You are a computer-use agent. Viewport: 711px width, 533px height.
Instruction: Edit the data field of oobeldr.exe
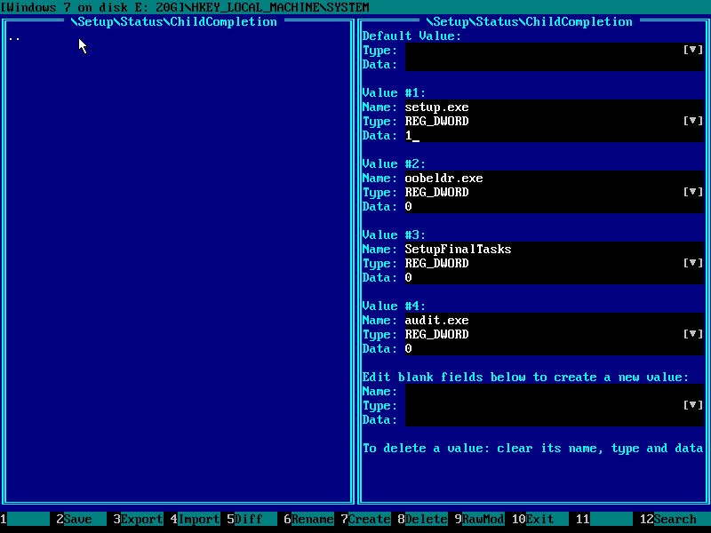pyautogui.click(x=554, y=206)
